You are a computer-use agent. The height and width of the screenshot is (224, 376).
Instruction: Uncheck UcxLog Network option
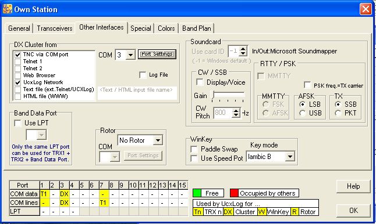[x=17, y=82]
